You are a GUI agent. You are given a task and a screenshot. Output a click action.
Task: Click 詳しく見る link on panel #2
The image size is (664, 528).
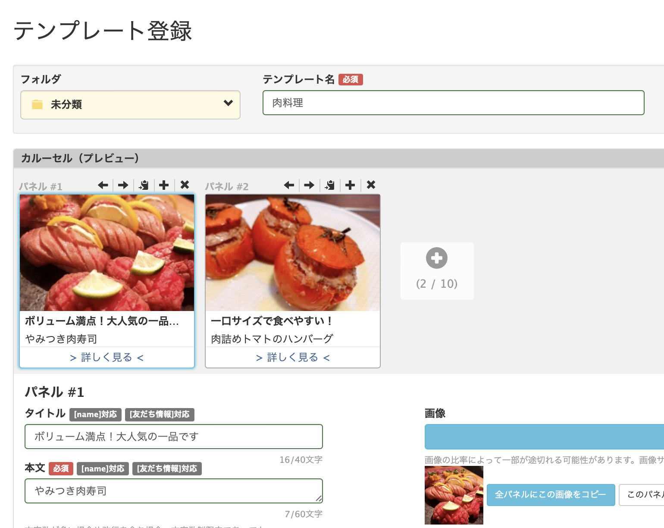point(293,357)
